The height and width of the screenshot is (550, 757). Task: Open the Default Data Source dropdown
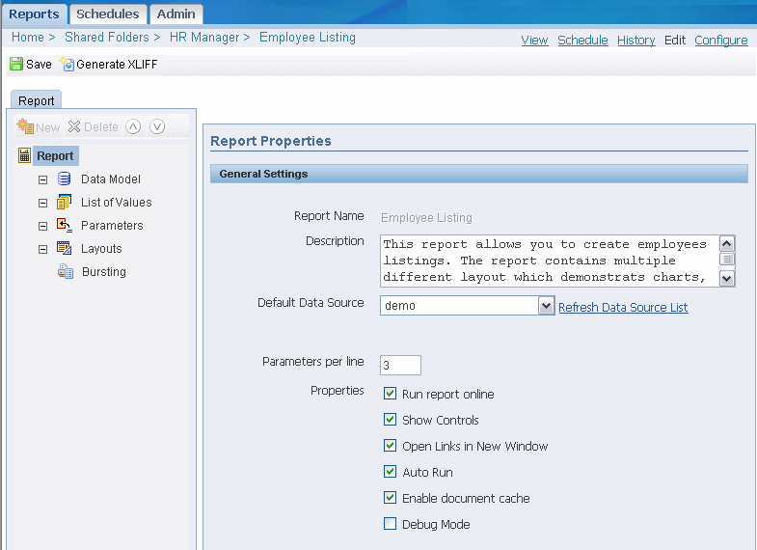click(x=545, y=306)
